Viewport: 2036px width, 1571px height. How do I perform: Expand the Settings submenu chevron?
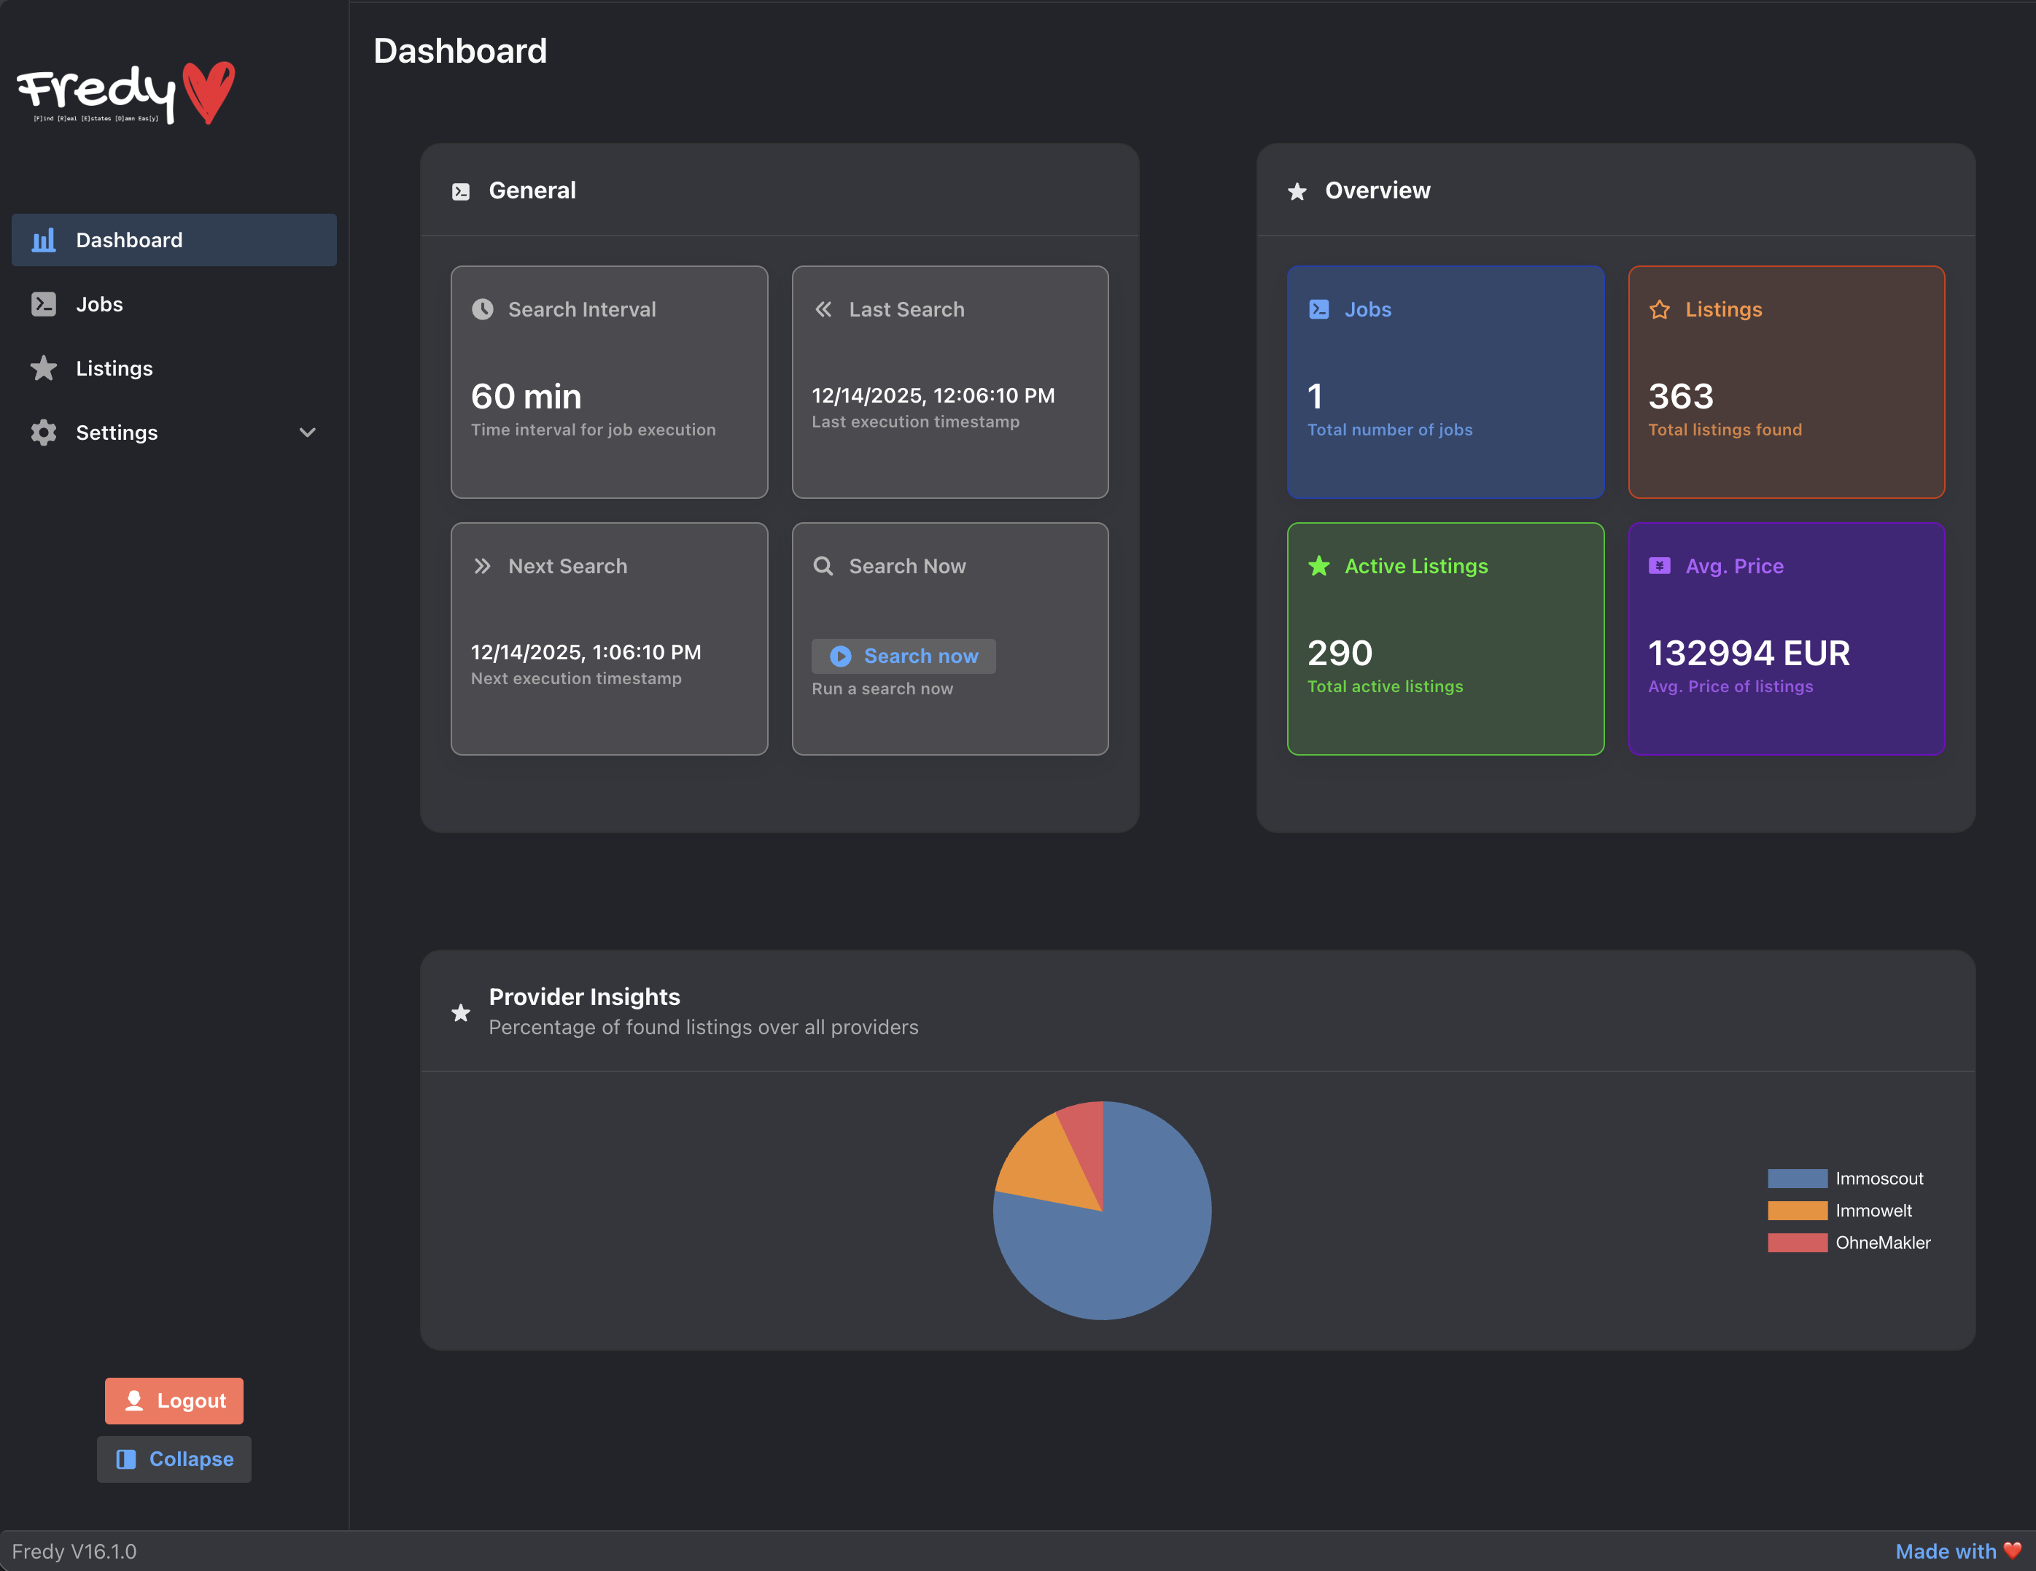point(308,432)
